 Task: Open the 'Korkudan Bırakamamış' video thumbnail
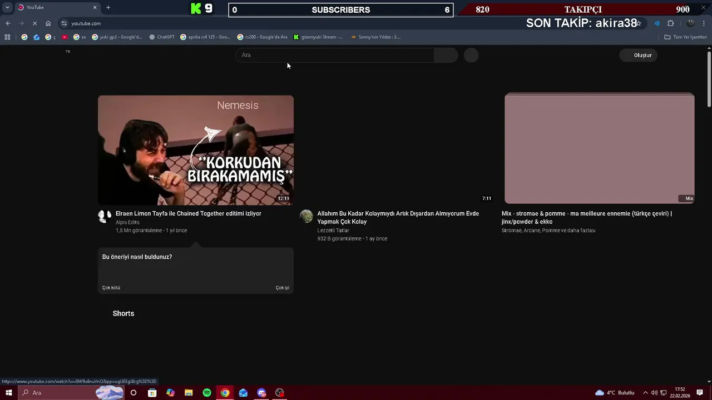pyautogui.click(x=196, y=150)
